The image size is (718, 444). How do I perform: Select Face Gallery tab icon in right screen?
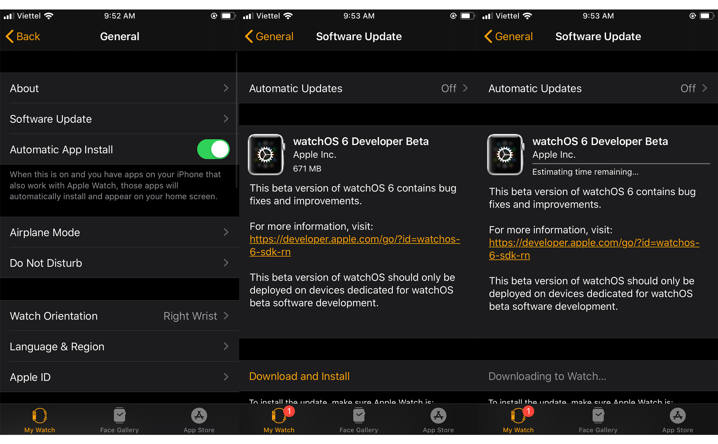[x=598, y=416]
